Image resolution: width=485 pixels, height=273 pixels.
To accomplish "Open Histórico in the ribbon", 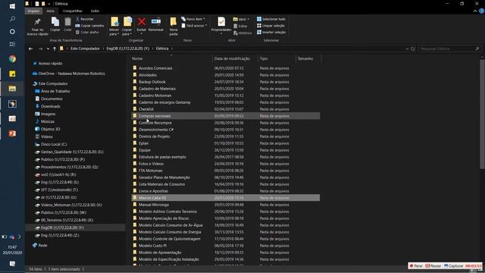I will [242, 33].
